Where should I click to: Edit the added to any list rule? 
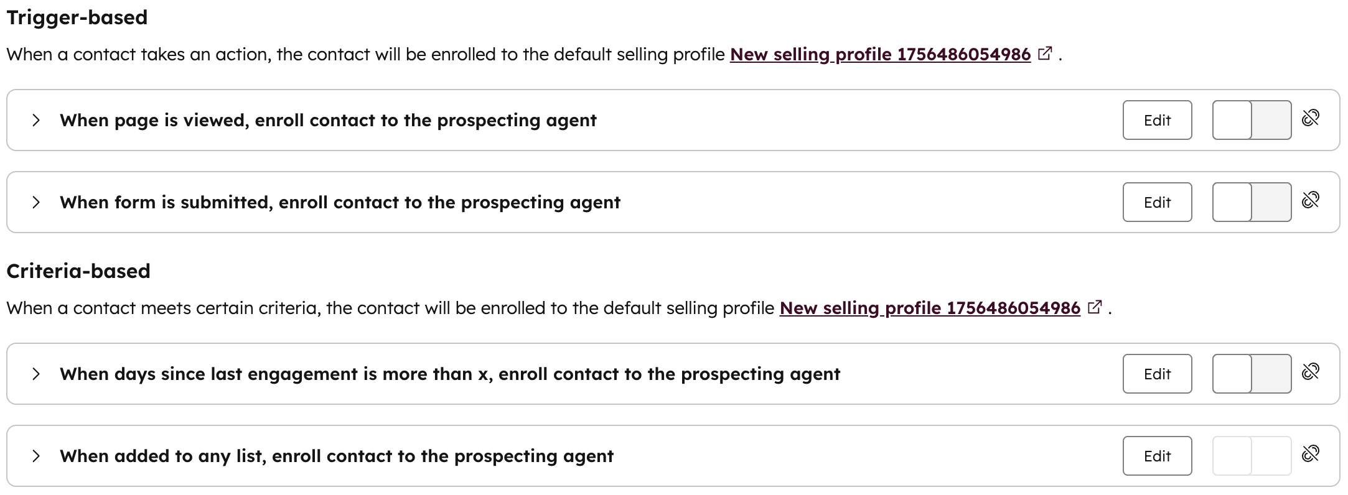pos(1156,455)
